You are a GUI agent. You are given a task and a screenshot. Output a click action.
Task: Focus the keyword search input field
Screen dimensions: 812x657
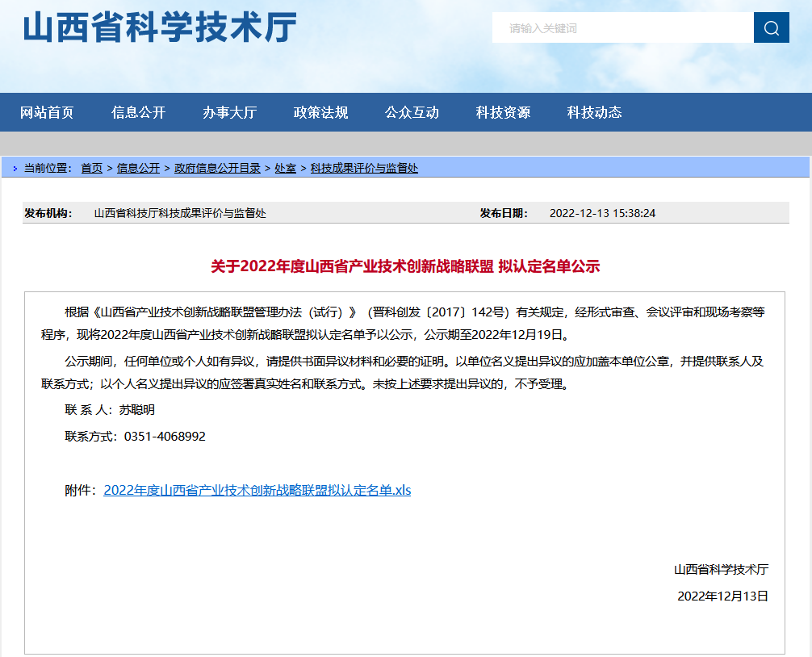pos(622,28)
